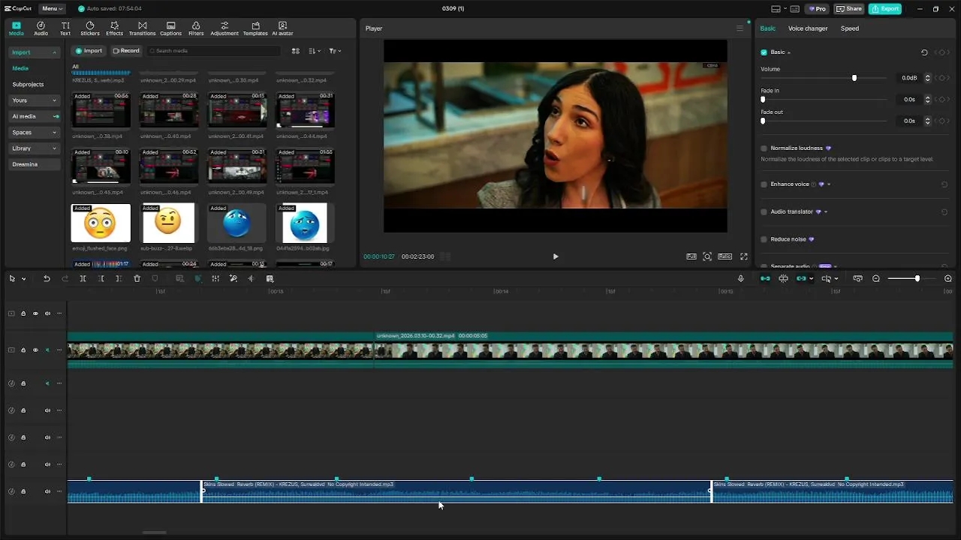Toggle the Enhance voice checkbox
Image resolution: width=961 pixels, height=540 pixels.
coord(764,184)
